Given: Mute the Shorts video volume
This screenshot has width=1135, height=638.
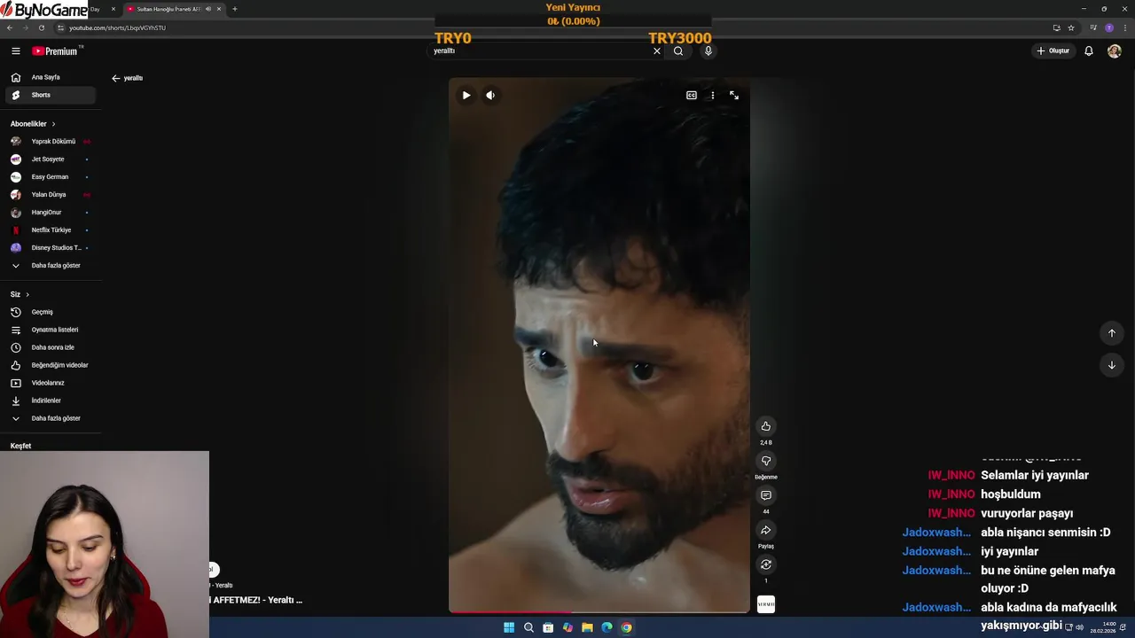Looking at the screenshot, I should coord(490,95).
